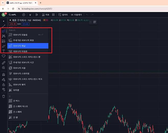This screenshot has height=133, width=168.
Task: Toggle magnet mode on
Action: [x=4, y=75]
